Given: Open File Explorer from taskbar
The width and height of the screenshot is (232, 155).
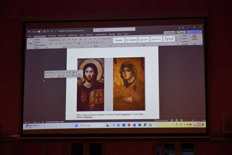Looking at the screenshot, I should tap(150, 125).
